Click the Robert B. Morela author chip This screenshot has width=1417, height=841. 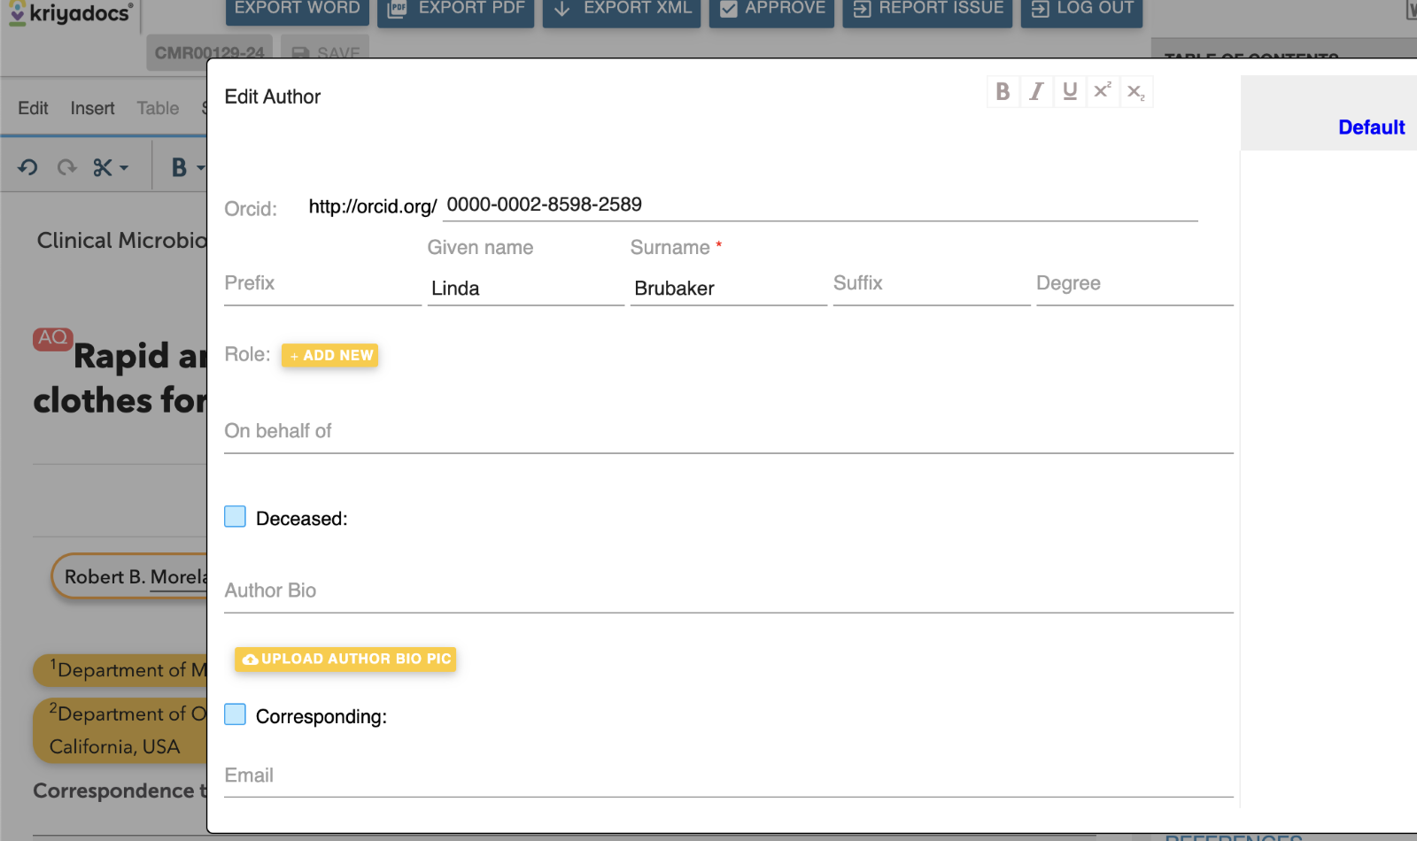[x=129, y=577]
